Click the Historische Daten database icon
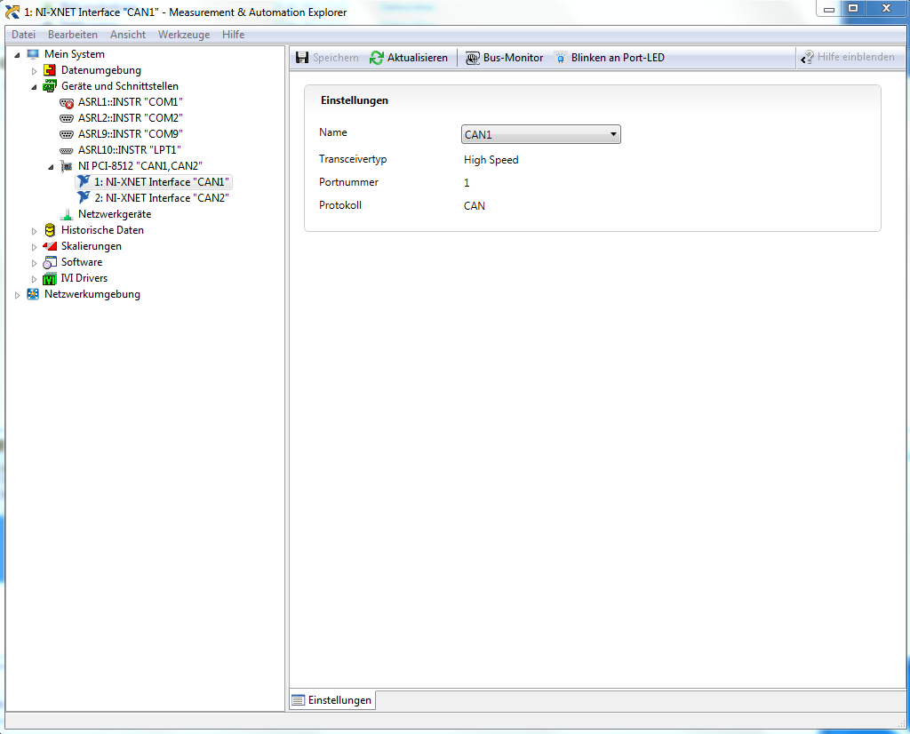The image size is (910, 734). (50, 230)
